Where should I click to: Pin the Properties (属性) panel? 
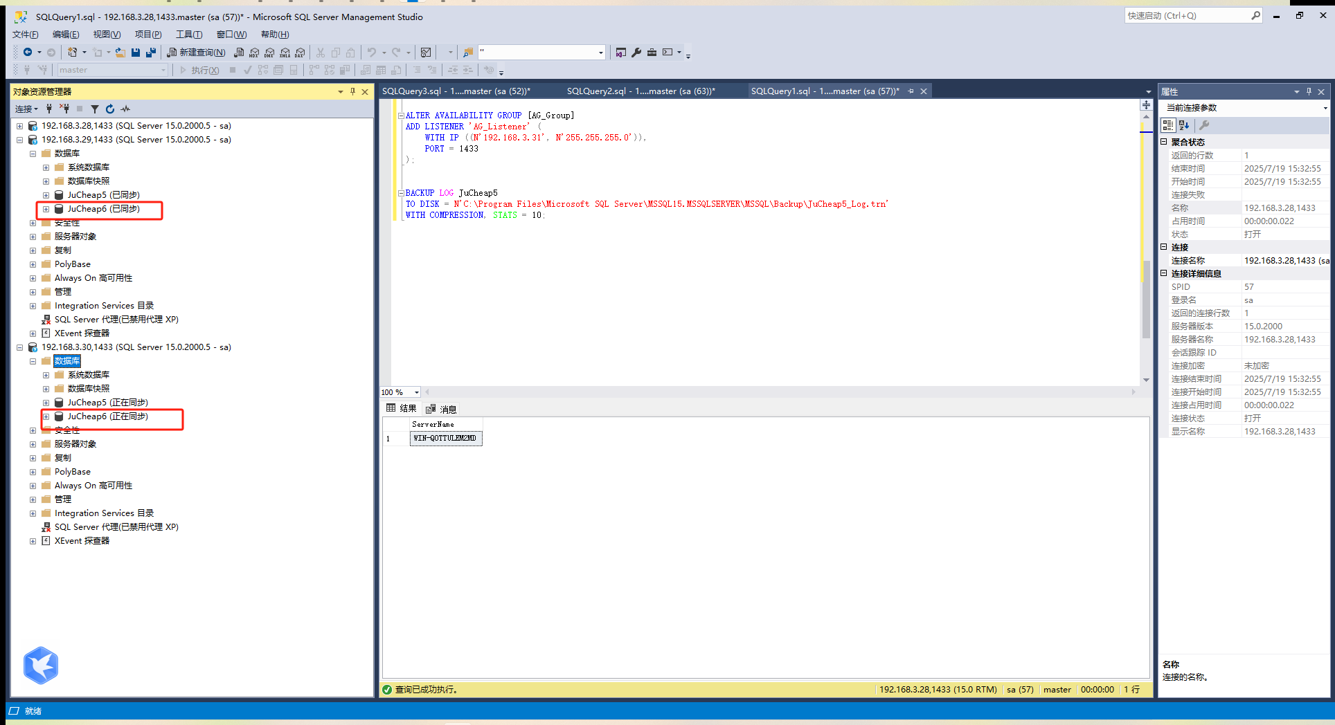pyautogui.click(x=1309, y=91)
